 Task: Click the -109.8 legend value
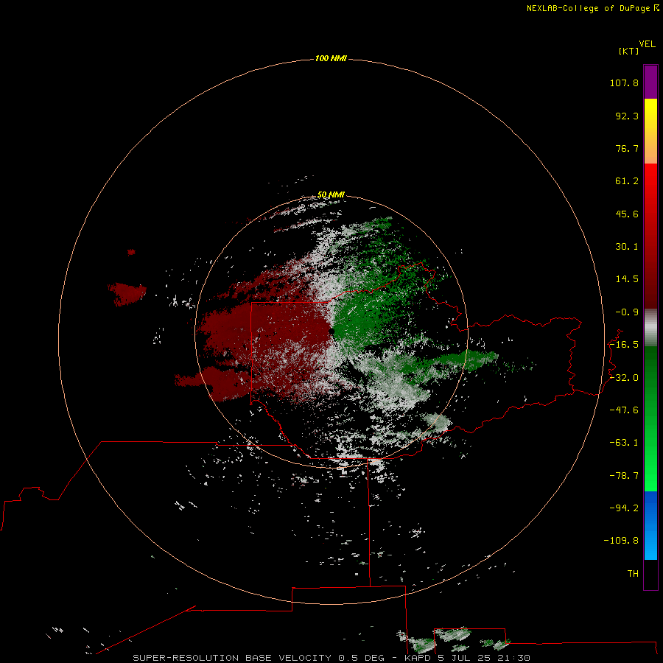pos(621,541)
